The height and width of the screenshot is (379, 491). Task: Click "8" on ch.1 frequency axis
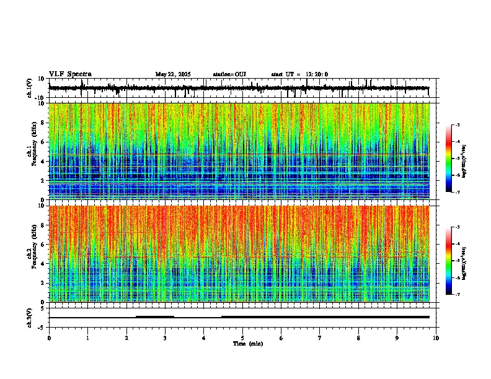[x=43, y=123]
